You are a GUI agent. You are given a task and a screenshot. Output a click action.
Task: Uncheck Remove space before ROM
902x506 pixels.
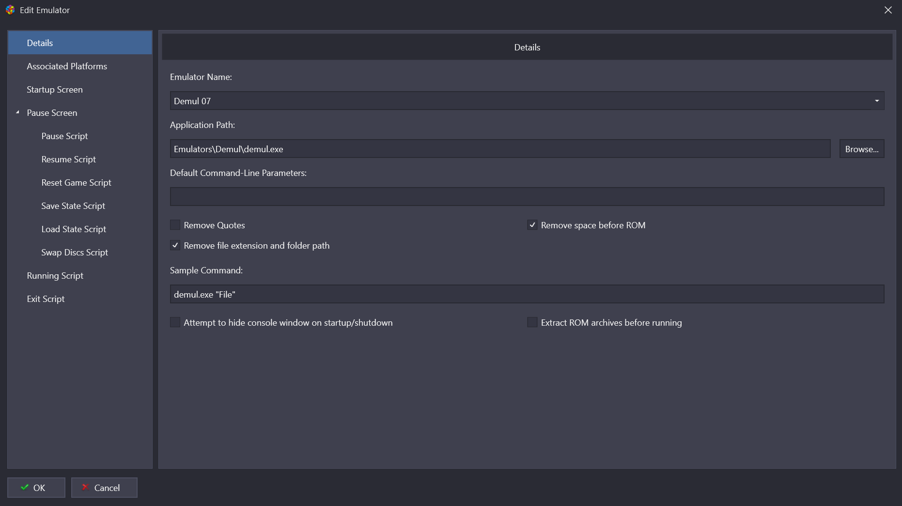pyautogui.click(x=532, y=225)
